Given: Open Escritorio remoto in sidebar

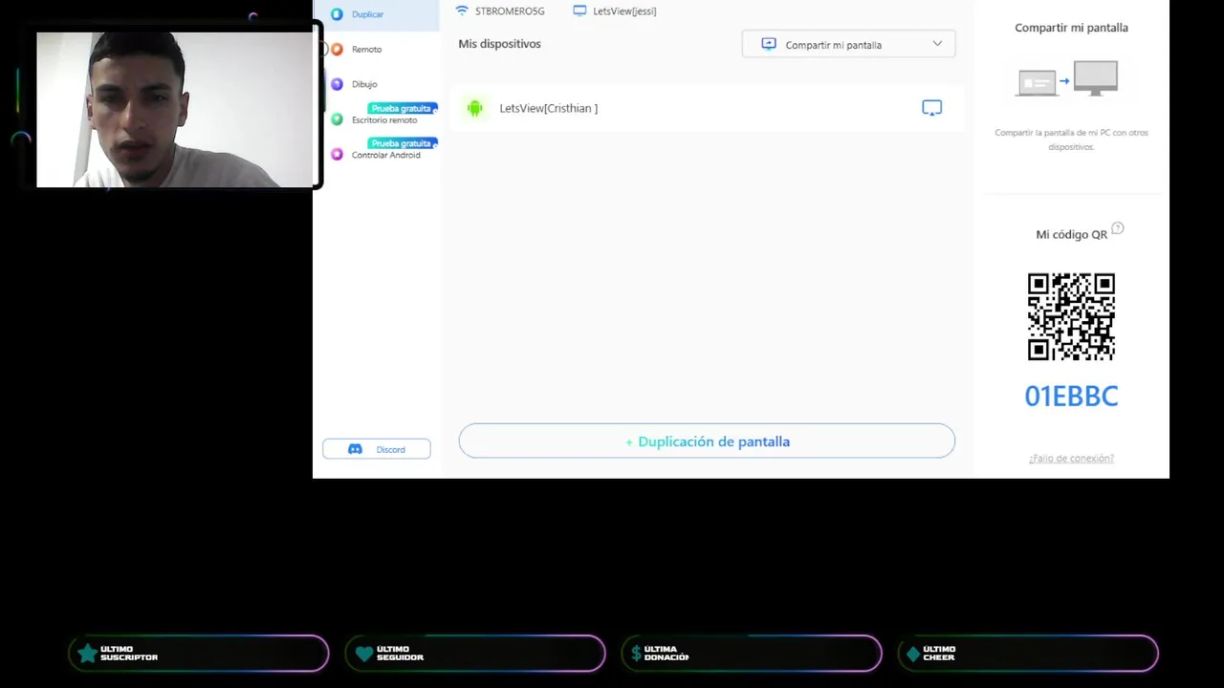Looking at the screenshot, I should point(383,119).
